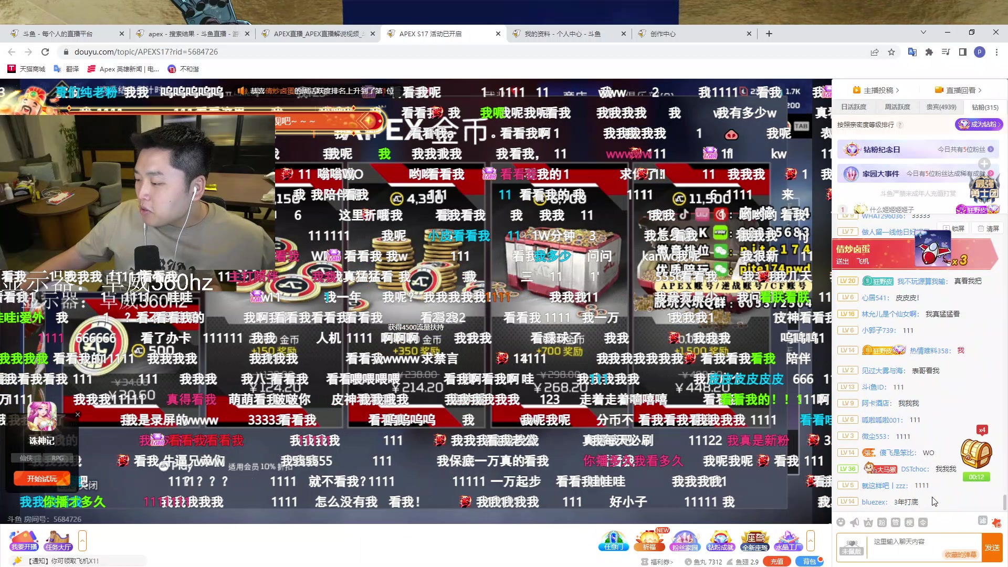Open the crown 'A' text style icon

point(868,522)
